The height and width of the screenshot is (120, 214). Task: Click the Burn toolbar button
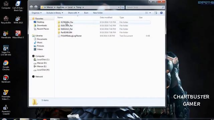[x=86, y=13]
